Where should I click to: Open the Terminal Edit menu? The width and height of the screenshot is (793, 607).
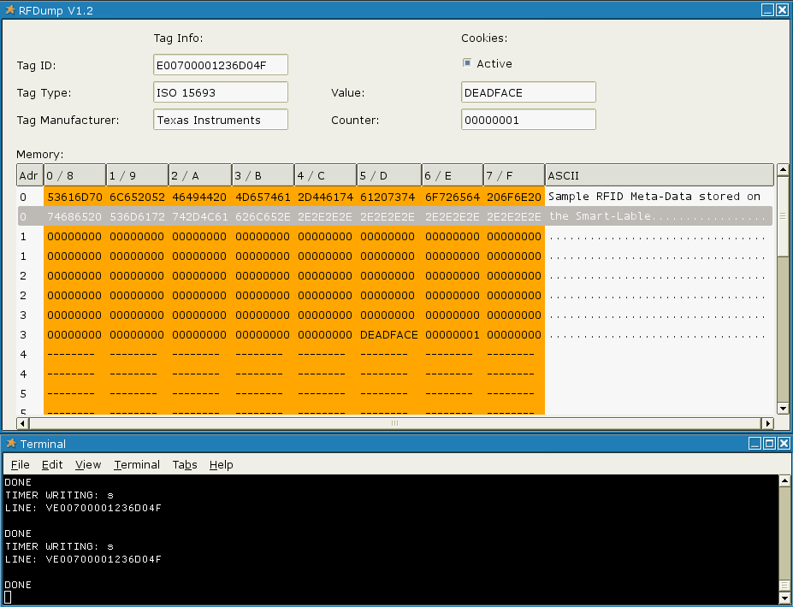[52, 464]
